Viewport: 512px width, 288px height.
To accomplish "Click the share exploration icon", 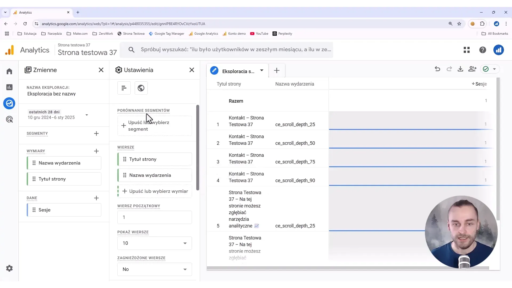I will click(472, 69).
